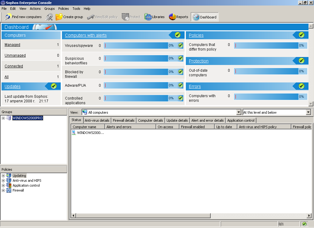Click the Protect toolbar icon
The width and height of the screenshot is (314, 228).
(x=125, y=17)
